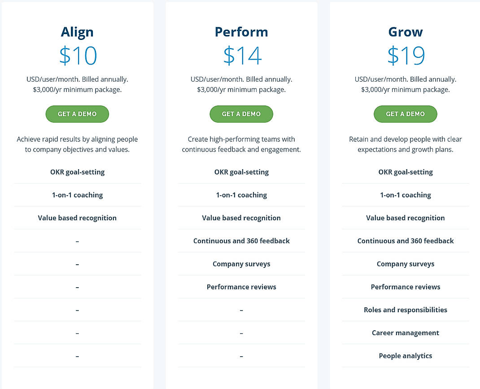The image size is (480, 389).
Task: Select the Align plan title
Action: point(77,32)
